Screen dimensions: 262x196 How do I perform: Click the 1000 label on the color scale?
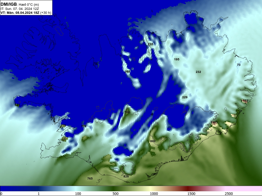(x=154, y=194)
